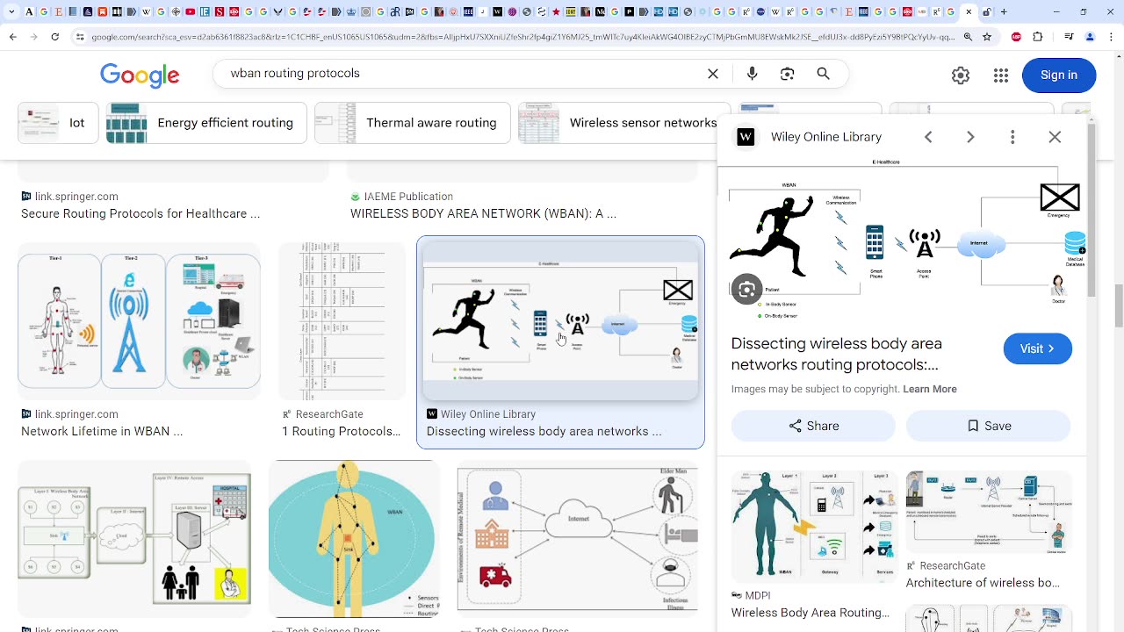Visit the Wiley Online Library page

point(1038,348)
